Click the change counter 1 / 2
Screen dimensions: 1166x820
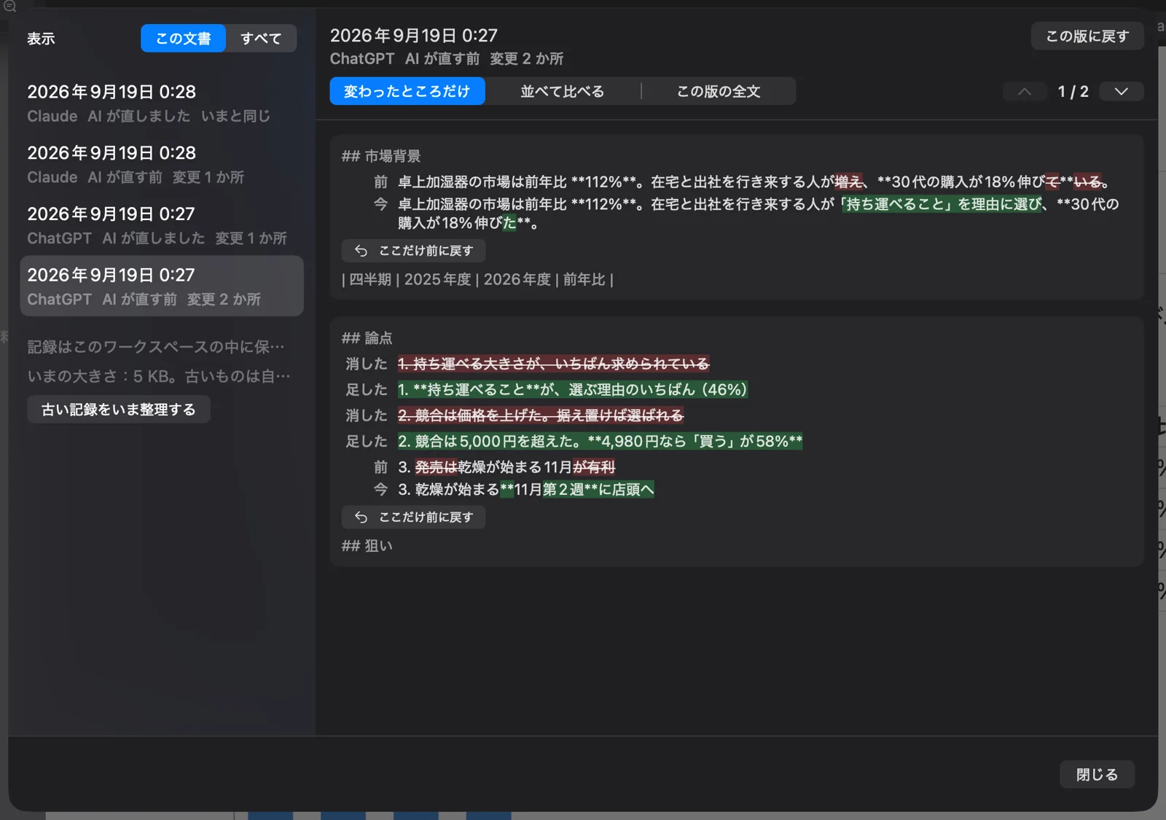[x=1073, y=91]
